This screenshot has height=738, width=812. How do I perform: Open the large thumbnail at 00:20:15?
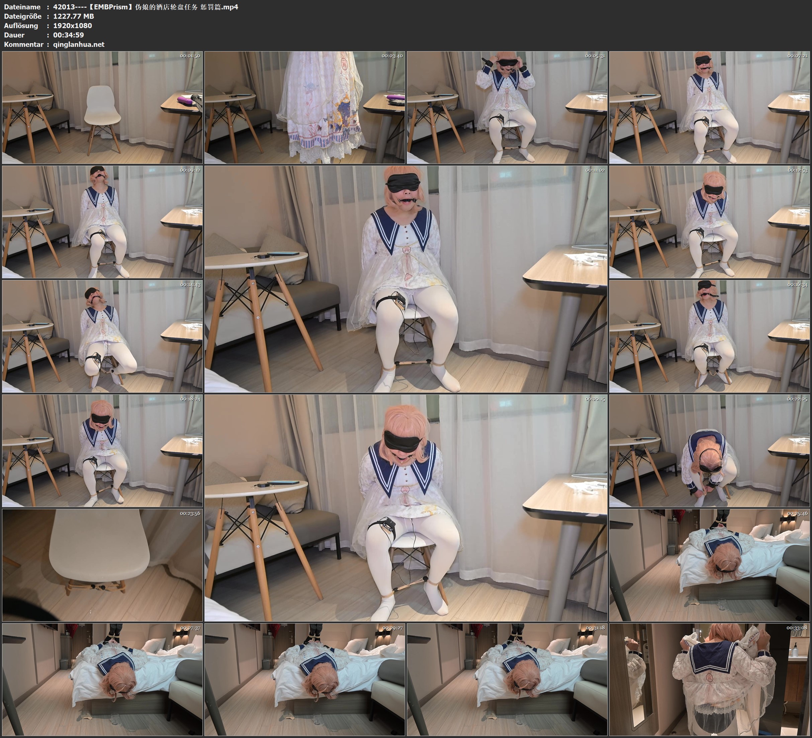click(x=405, y=508)
